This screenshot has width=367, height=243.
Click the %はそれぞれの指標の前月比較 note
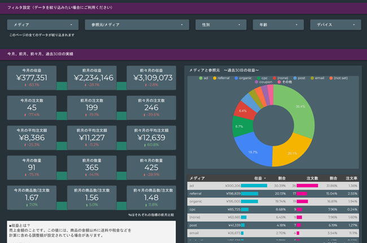click(151, 215)
